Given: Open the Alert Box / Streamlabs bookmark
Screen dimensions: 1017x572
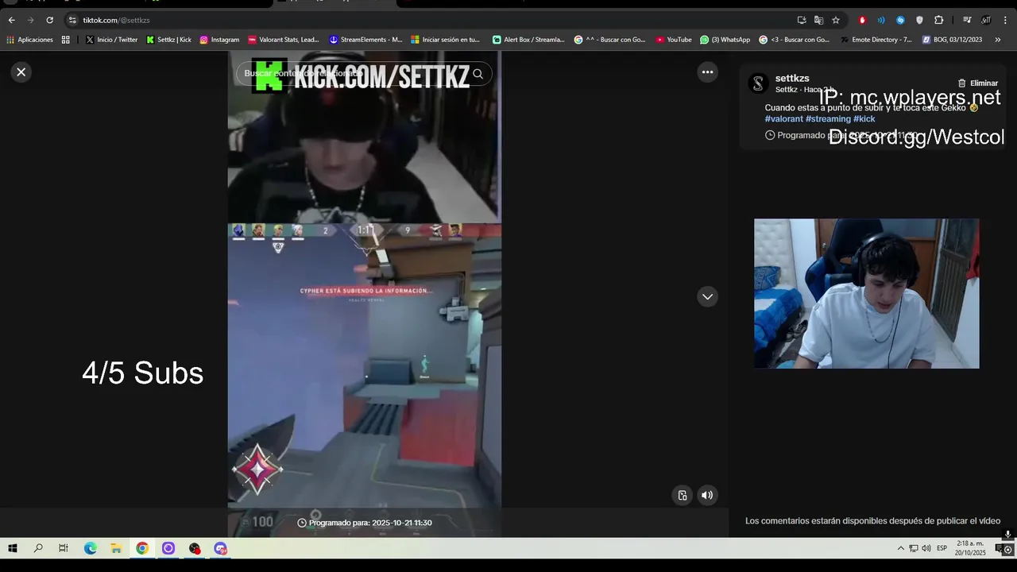Looking at the screenshot, I should tap(528, 40).
